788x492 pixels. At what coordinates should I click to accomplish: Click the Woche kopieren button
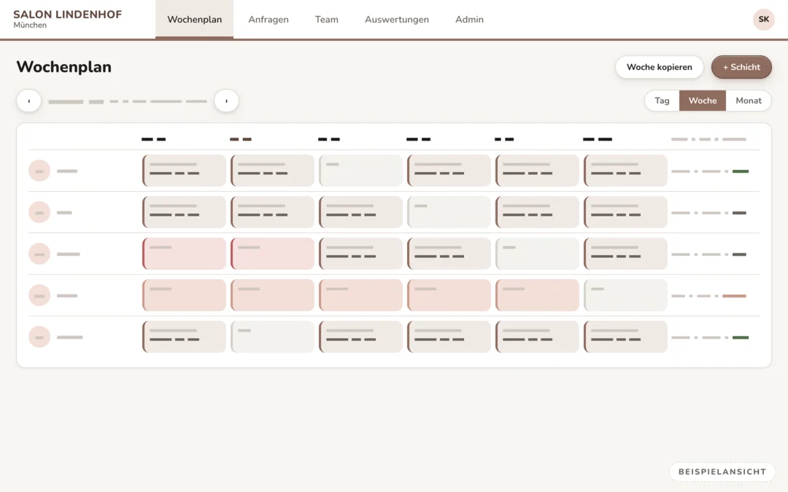click(x=660, y=67)
